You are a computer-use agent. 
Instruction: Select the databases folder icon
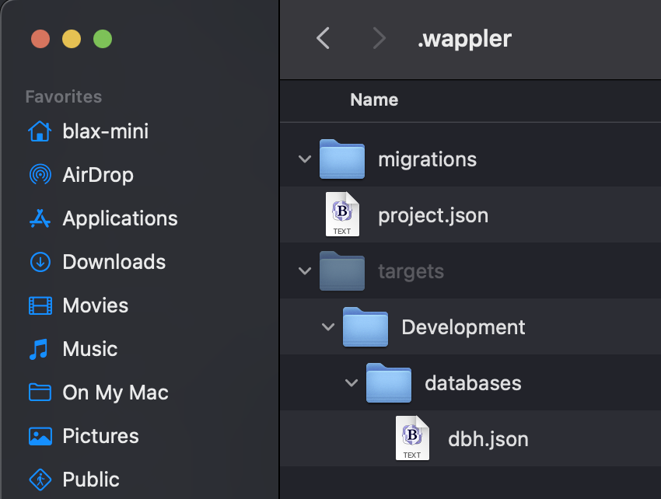click(x=389, y=382)
